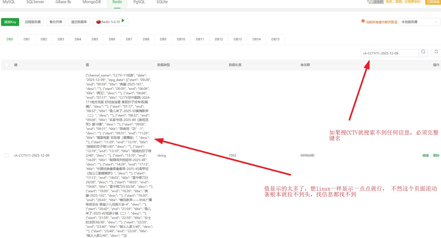441x238 pixels.
Task: Check the box for row ch-CCTV11-2025-12-09
Action: point(7,156)
